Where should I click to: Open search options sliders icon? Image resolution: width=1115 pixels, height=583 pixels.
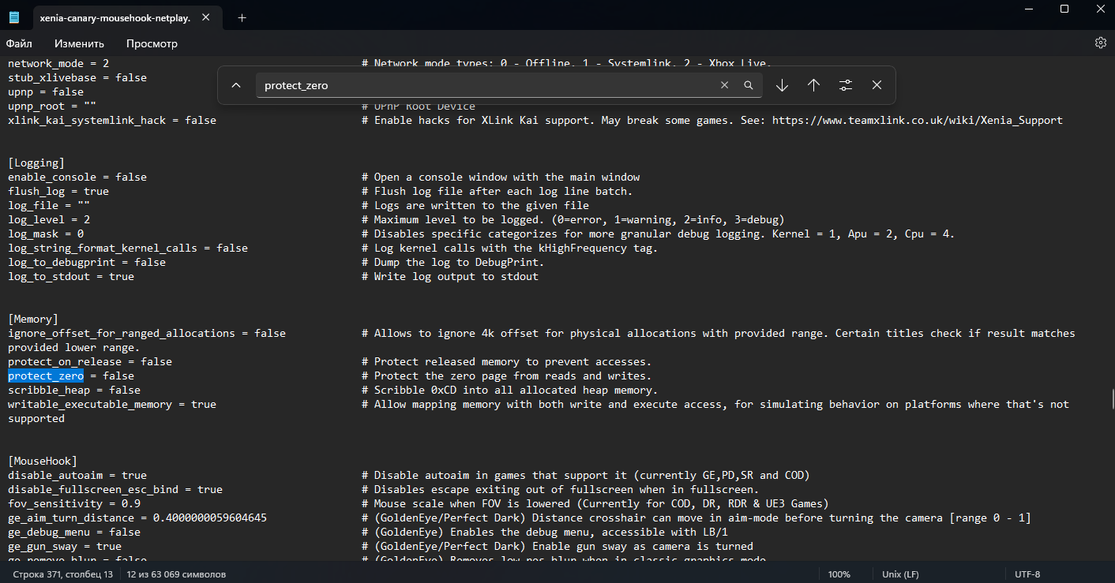click(845, 85)
